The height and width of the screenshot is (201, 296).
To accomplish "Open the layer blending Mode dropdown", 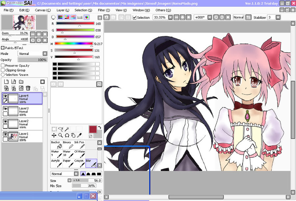I will point(45,54).
